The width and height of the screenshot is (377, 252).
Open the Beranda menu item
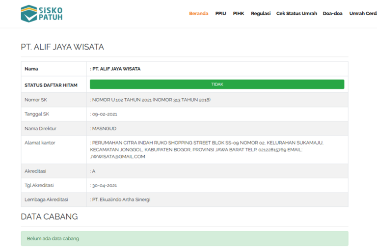pyautogui.click(x=199, y=13)
